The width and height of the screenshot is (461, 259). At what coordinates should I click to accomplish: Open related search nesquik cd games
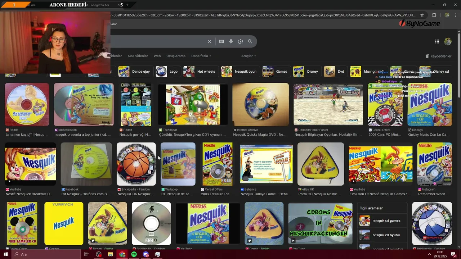[382, 221]
